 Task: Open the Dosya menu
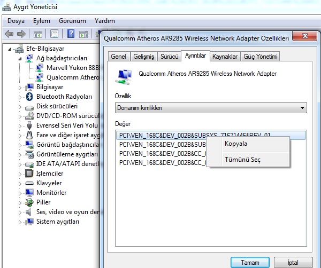tap(16, 21)
